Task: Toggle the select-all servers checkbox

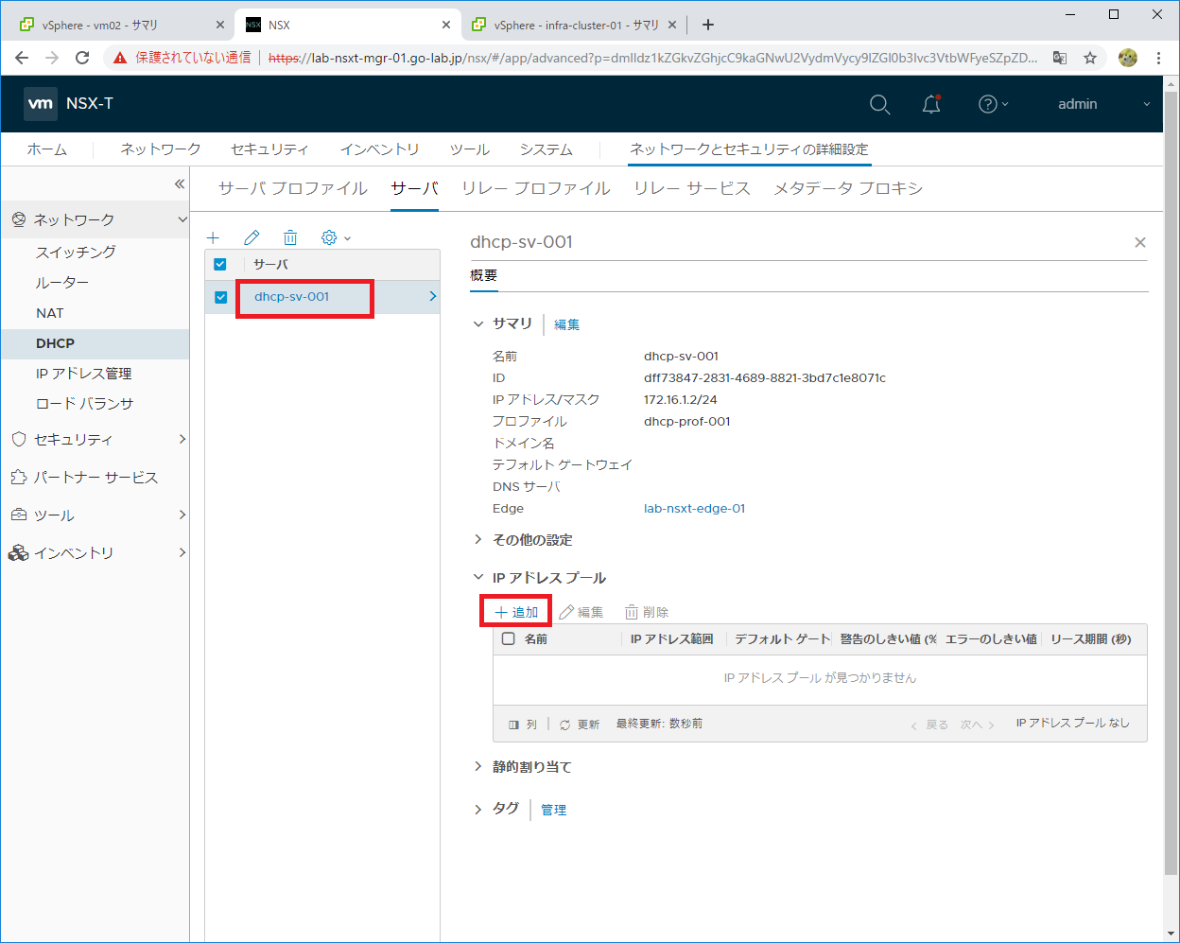Action: pos(220,265)
